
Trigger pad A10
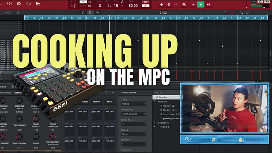click(x=83, y=130)
